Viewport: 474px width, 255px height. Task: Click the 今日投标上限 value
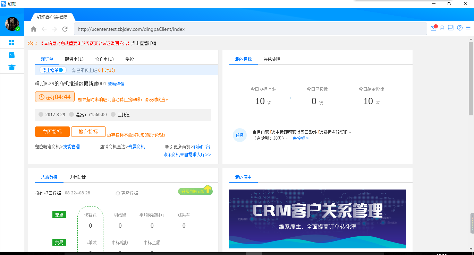click(x=263, y=101)
